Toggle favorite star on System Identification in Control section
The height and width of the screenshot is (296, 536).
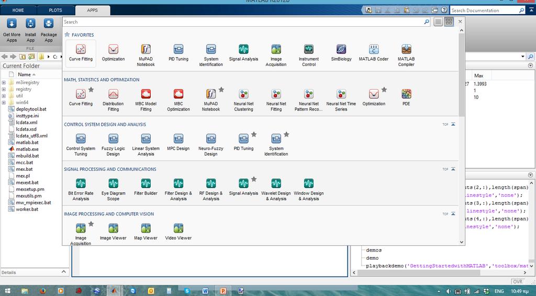coord(286,135)
